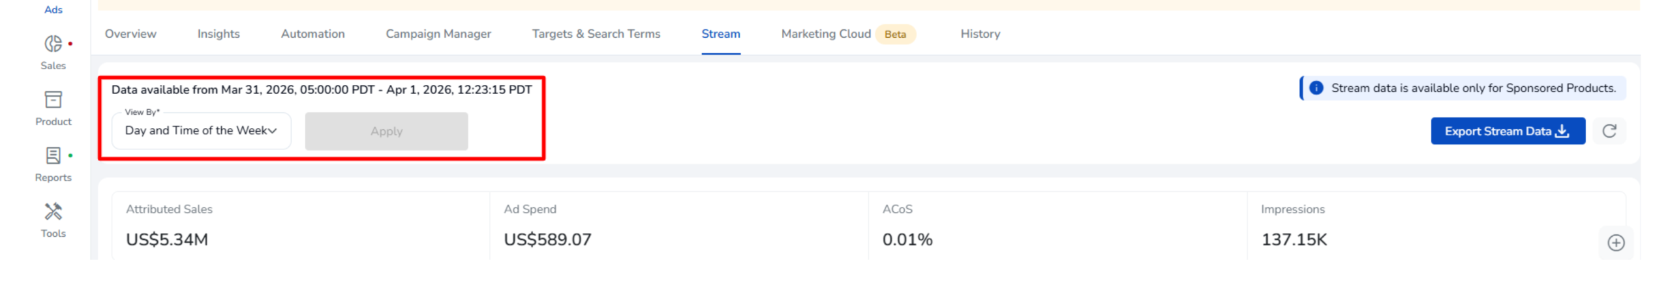Click the info icon in stream notice

[x=1315, y=88]
